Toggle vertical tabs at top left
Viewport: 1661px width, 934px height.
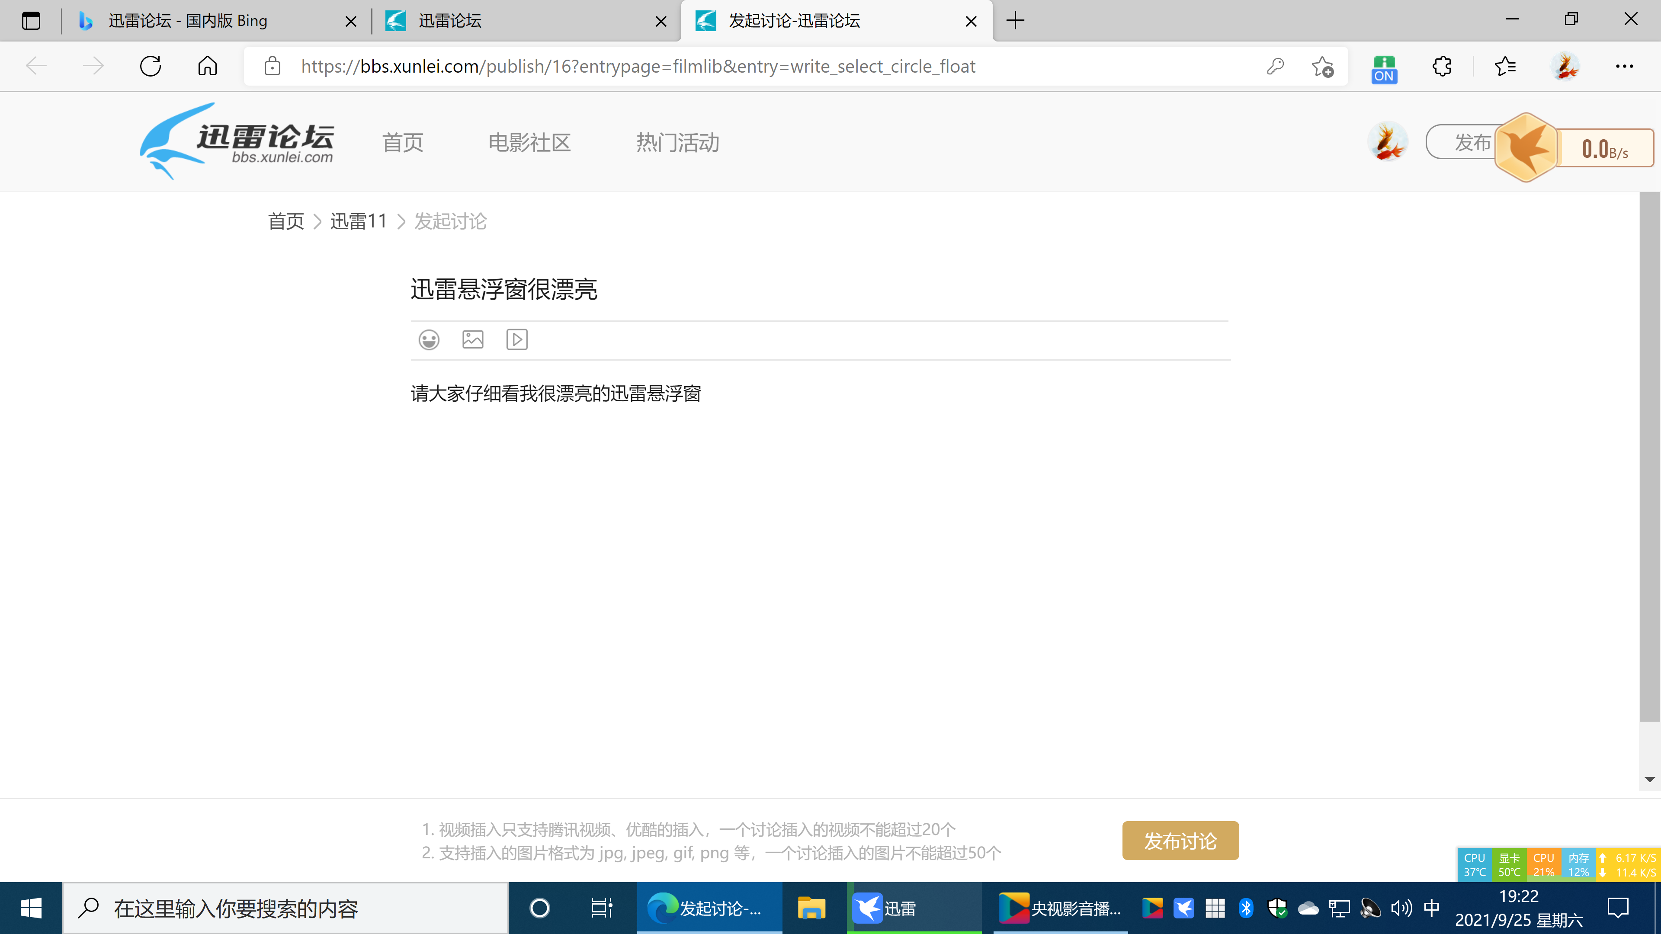tap(30, 21)
